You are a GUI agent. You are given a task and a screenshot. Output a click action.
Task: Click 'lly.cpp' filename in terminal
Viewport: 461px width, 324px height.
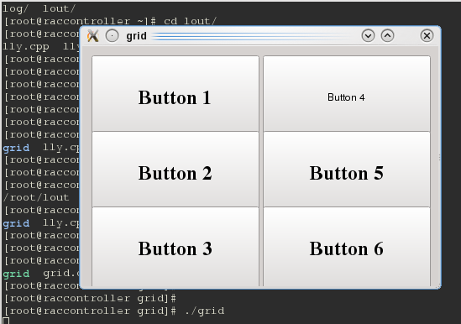pyautogui.click(x=26, y=46)
